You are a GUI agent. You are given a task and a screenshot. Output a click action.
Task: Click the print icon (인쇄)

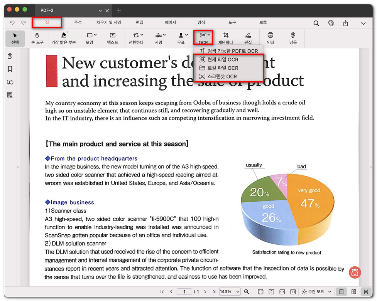click(x=270, y=38)
